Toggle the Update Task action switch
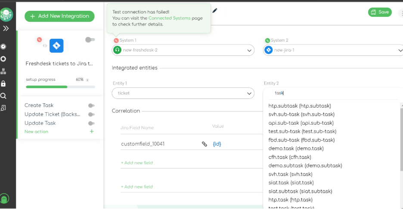 pos(91,123)
